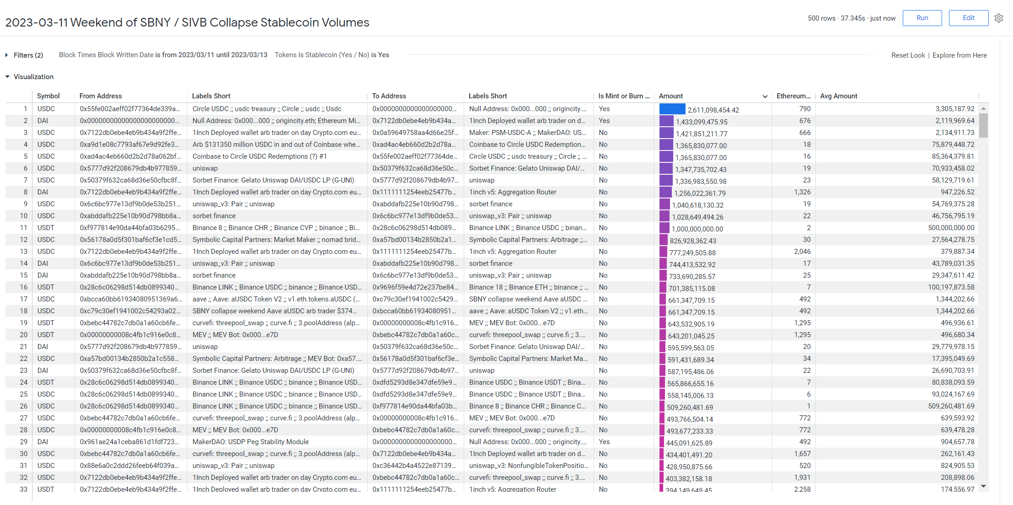Screen dimensions: 1013x505
Task: Click 'Binance 8 ;; Binance CHR' From label row 11
Action: [276, 228]
